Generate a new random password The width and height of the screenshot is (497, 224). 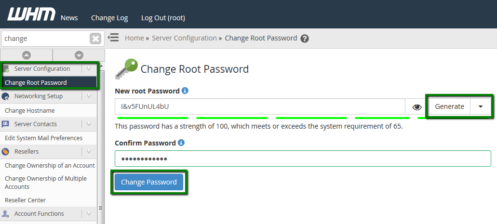point(449,106)
